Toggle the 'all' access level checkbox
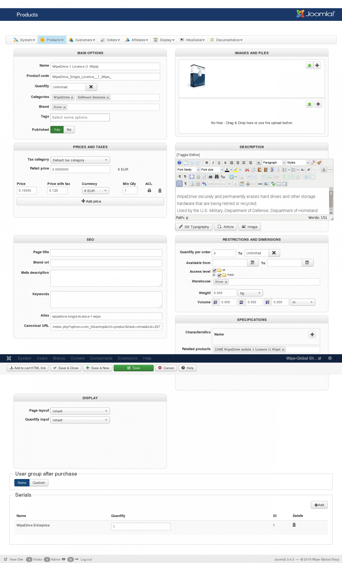Image resolution: width=342 pixels, height=563 pixels. (215, 270)
